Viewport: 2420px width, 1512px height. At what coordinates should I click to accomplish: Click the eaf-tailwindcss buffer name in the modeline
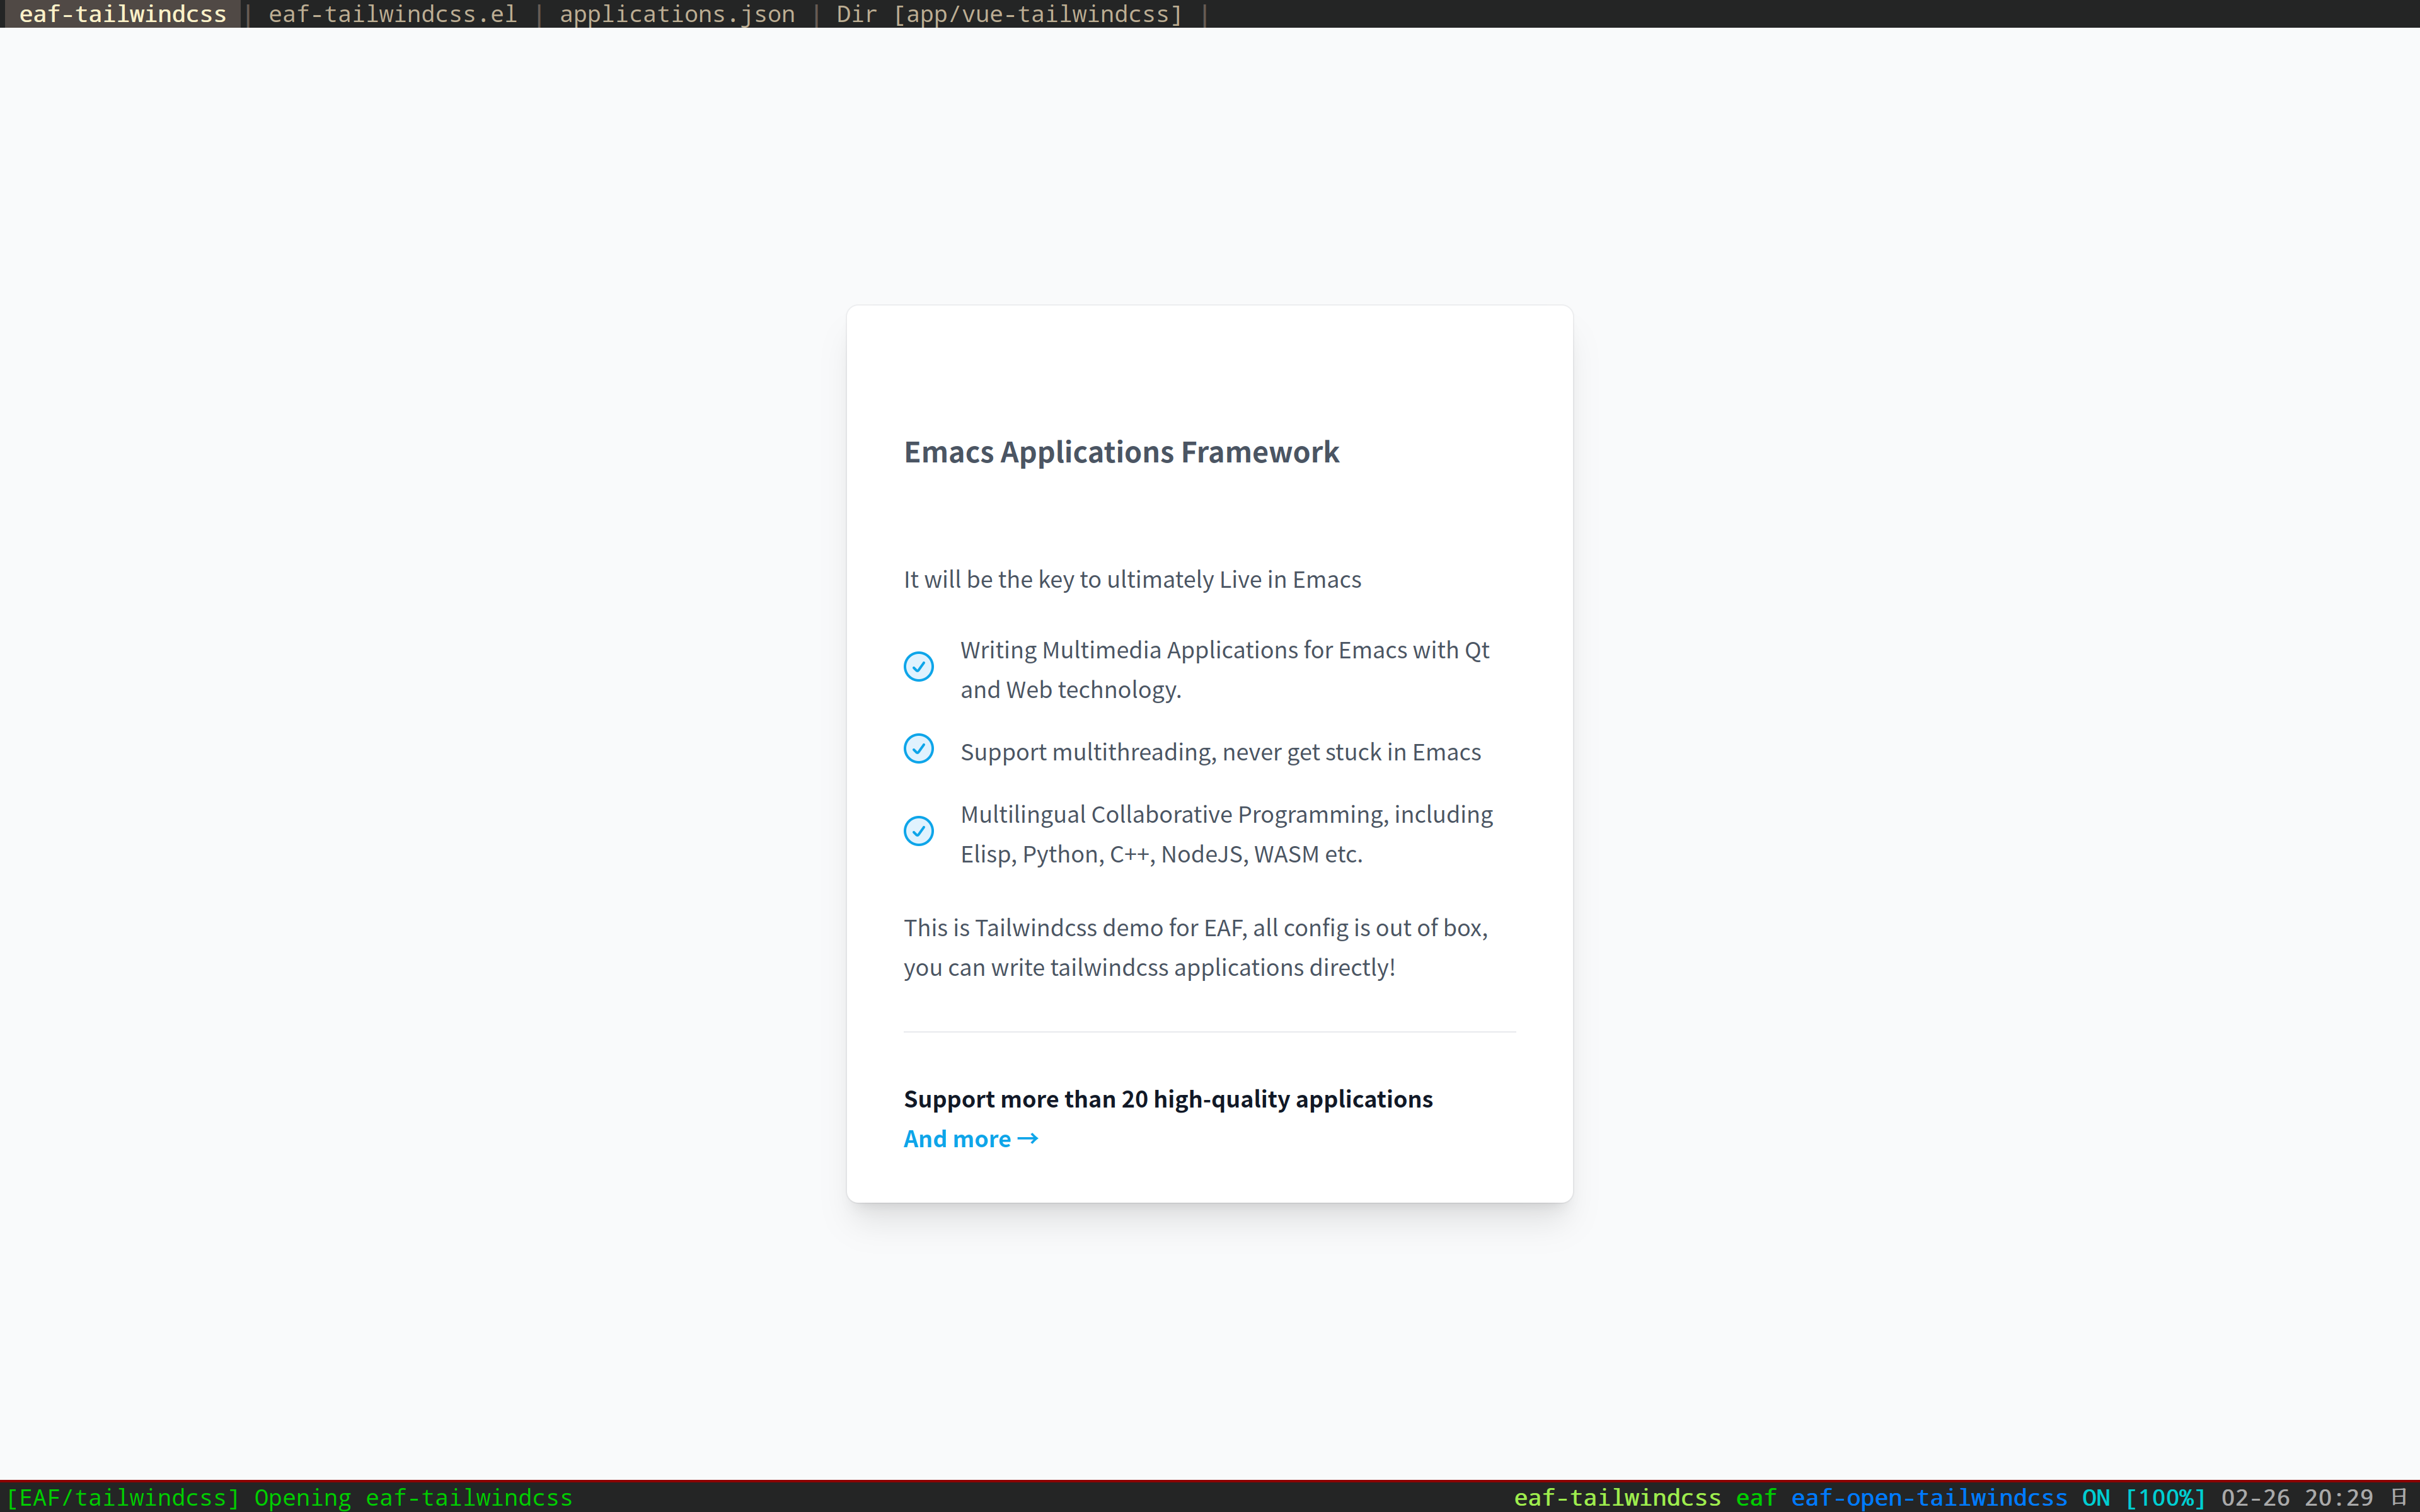pos(1617,1497)
